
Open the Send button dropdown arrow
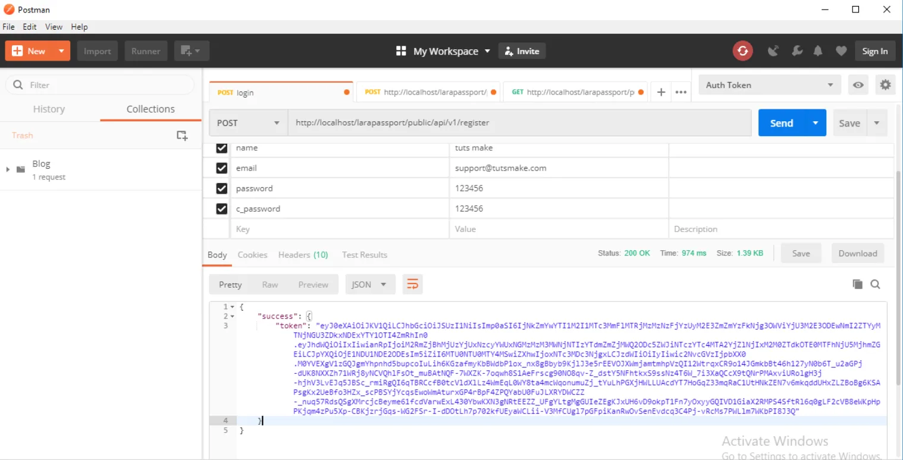(815, 123)
